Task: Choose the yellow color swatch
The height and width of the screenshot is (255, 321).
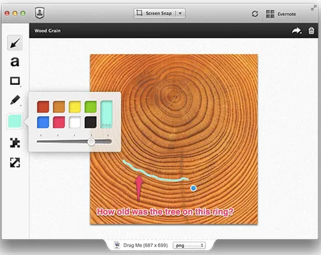Action: click(x=75, y=107)
